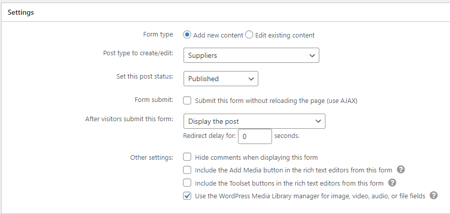Uncheck Use the WordPress Media Library manager
The height and width of the screenshot is (214, 450).
click(187, 196)
